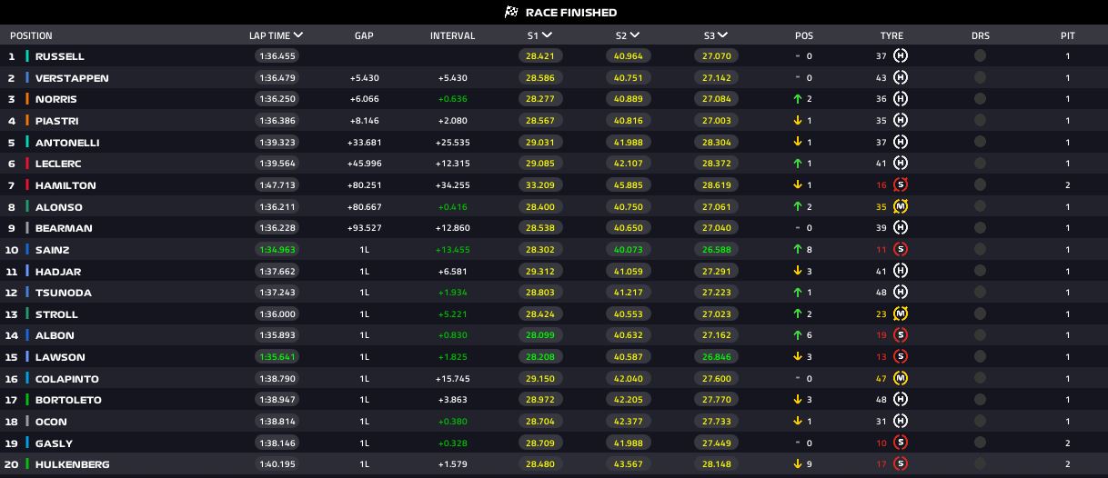Click the green up arrow in Albon's row
Screen dimensions: 1108x478
coord(798,335)
